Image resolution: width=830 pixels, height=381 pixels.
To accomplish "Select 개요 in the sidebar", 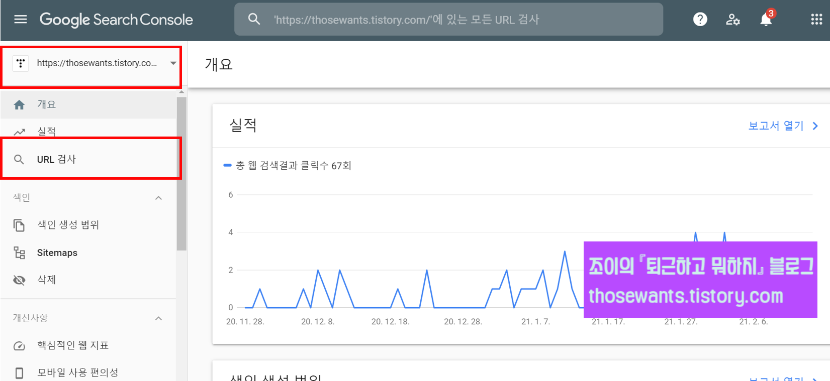I will [88, 104].
